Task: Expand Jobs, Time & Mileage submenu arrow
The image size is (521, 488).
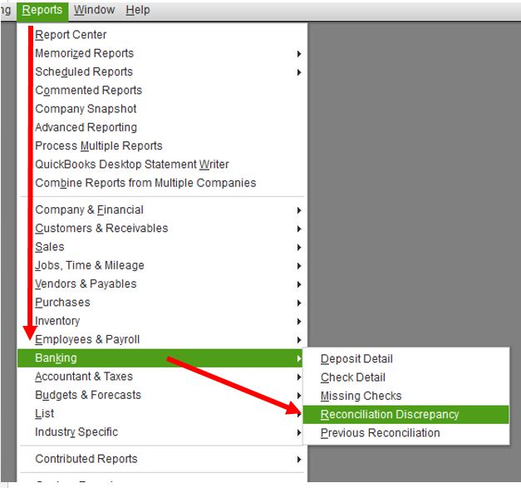Action: point(298,265)
